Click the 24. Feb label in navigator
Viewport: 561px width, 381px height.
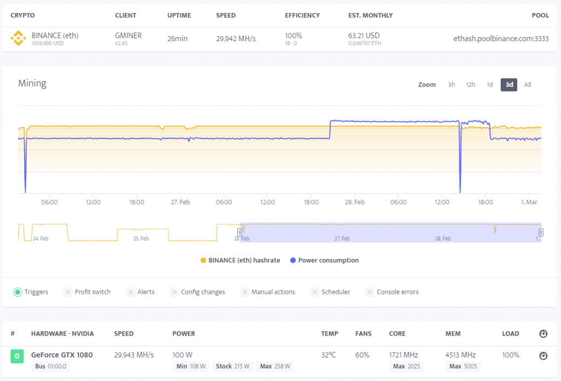click(41, 238)
